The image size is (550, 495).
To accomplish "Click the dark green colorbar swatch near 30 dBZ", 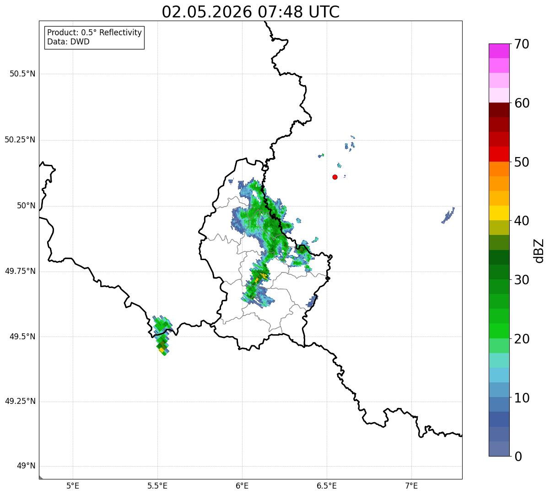I will point(499,272).
